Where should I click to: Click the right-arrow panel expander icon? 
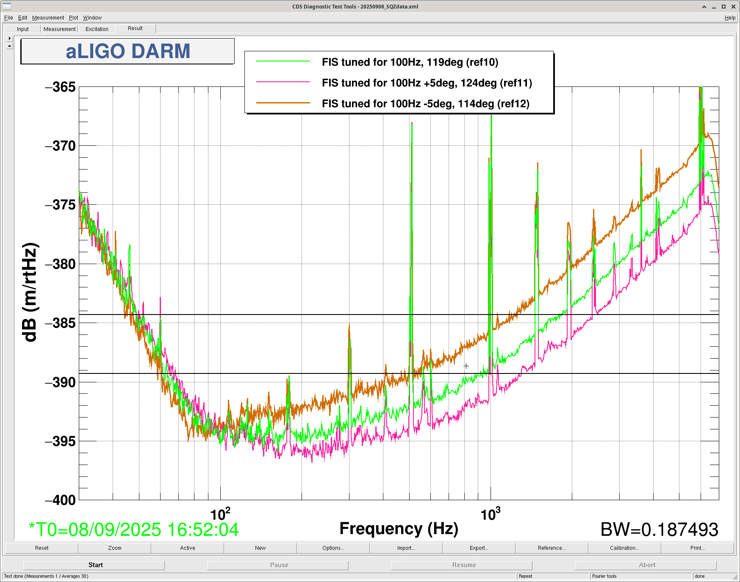point(10,39)
